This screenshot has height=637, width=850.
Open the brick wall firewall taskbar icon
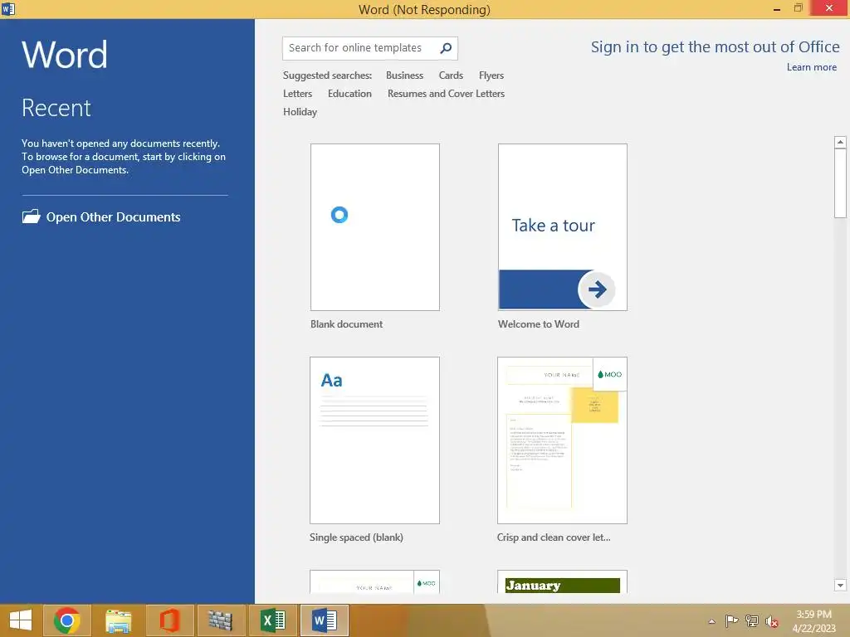pos(220,620)
